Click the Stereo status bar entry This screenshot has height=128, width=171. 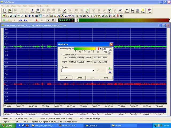(5, 118)
